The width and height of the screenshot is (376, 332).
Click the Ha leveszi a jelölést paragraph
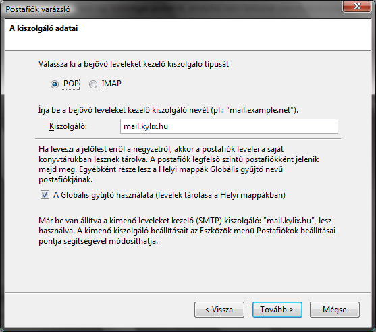click(x=179, y=164)
